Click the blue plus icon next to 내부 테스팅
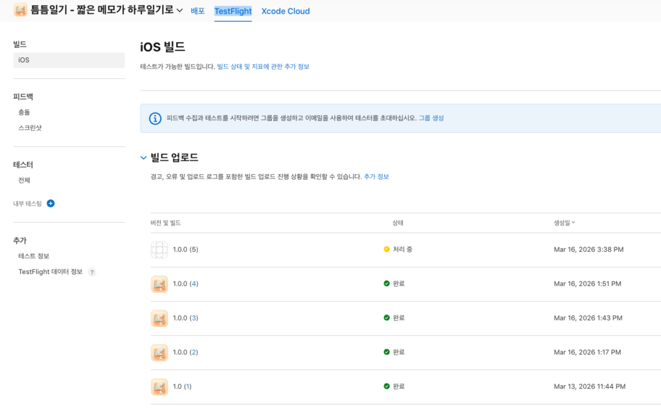Screen dimensions: 661x409 [51, 204]
